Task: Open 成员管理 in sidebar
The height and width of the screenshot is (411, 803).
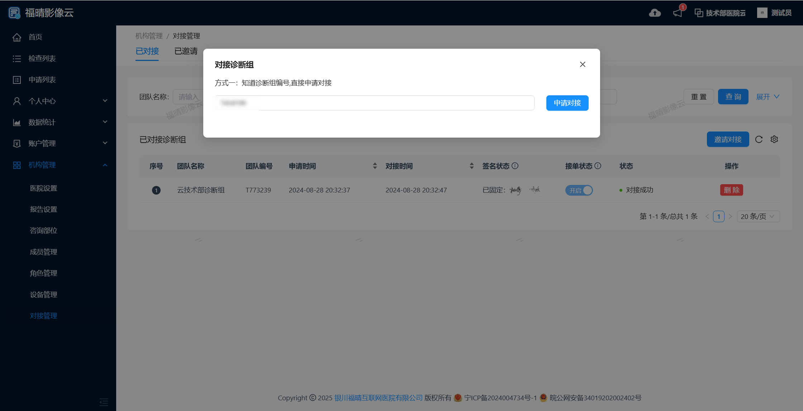Action: (x=44, y=252)
